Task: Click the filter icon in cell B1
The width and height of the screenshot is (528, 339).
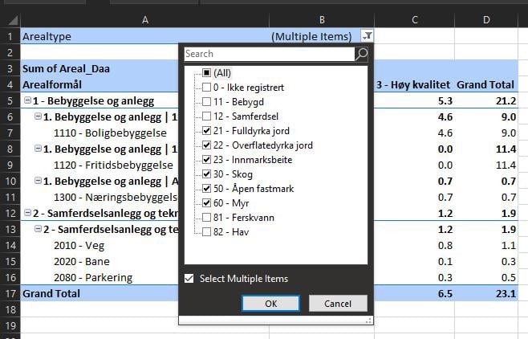Action: tap(367, 36)
